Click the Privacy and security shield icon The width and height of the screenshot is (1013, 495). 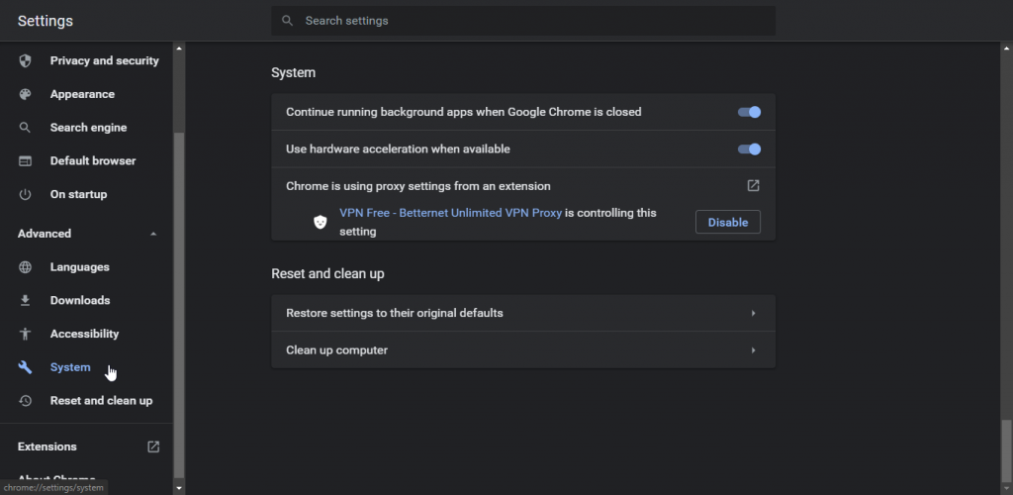click(x=25, y=60)
